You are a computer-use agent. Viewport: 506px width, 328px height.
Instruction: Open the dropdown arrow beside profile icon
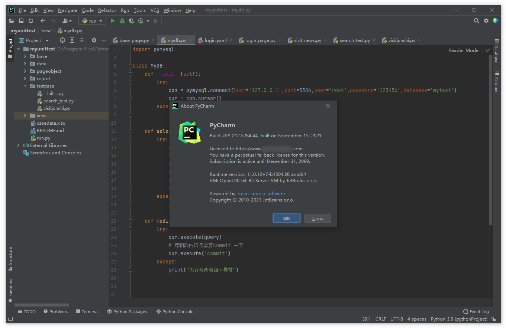point(148,21)
